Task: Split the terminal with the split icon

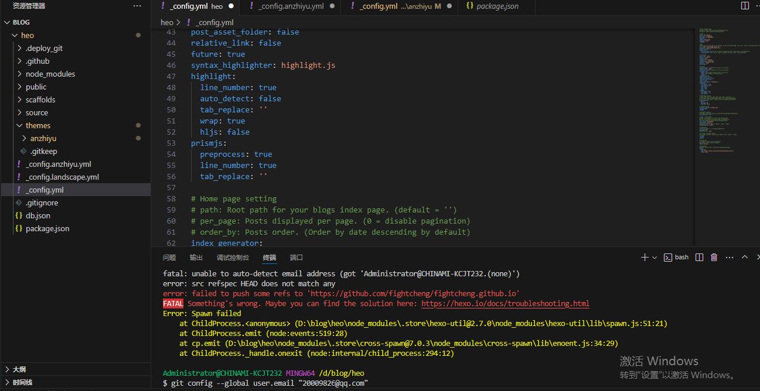Action: click(x=699, y=257)
